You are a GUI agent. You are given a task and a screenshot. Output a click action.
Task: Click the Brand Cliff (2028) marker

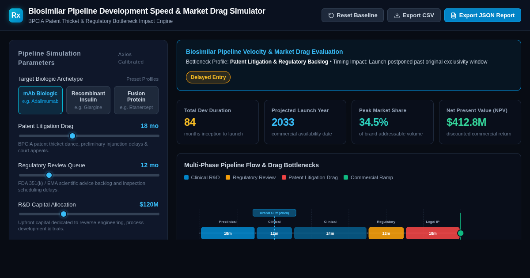pos(274,213)
